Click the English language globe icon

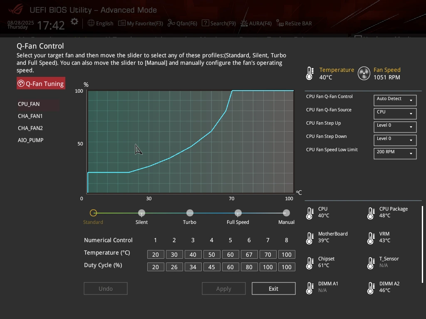point(91,23)
